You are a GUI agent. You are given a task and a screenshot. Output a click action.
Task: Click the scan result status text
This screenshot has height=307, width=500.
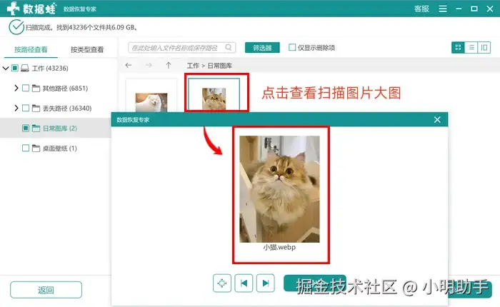(81, 27)
